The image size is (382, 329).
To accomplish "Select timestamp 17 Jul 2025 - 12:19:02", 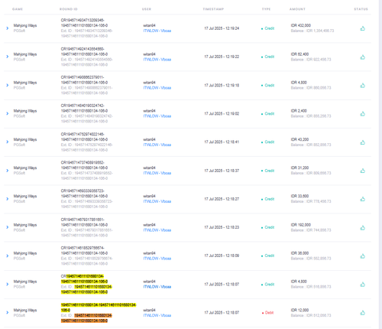I will tap(222, 113).
